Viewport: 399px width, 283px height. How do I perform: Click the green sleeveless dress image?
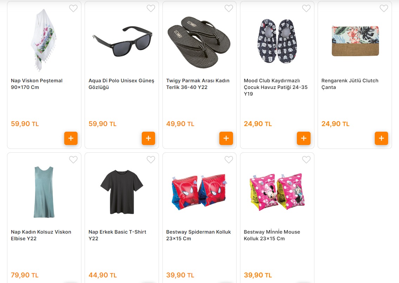44,192
